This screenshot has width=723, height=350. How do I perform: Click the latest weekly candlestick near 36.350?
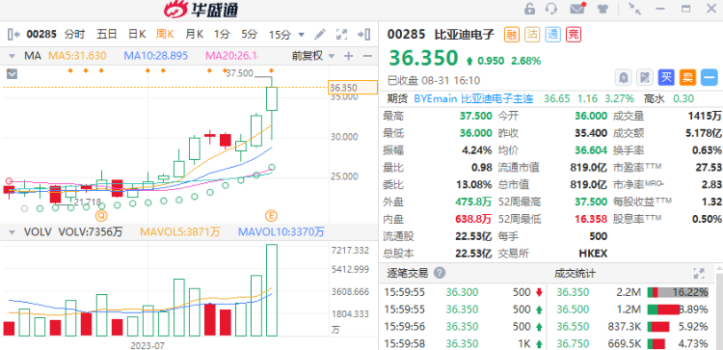(x=272, y=98)
